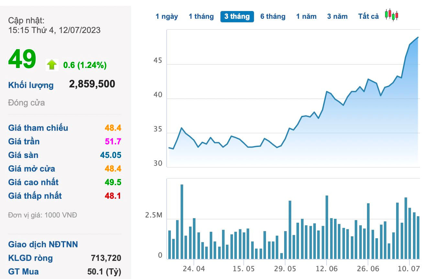Click the update timestamp 15:15 Thứ 4, 12/07/2023

[x=54, y=30]
